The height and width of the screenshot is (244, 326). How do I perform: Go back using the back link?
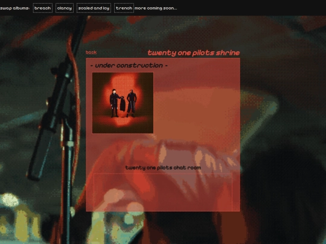91,52
